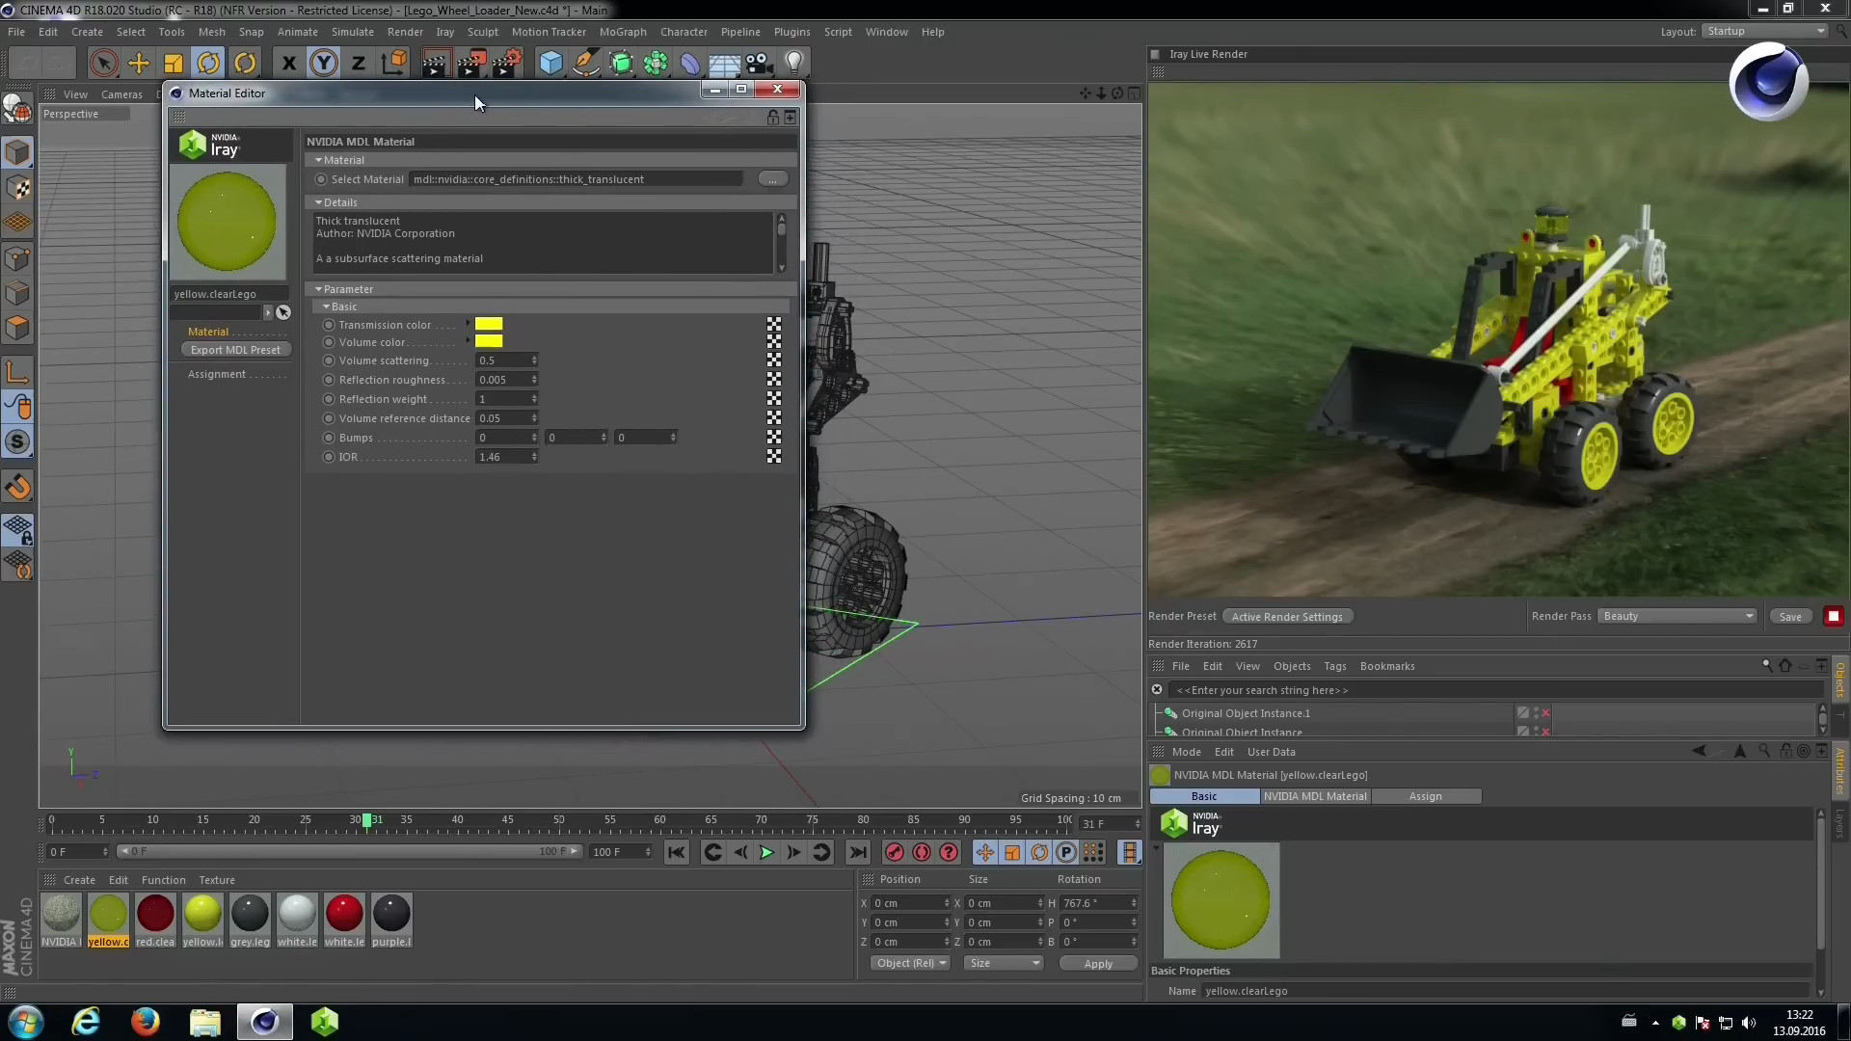1851x1041 pixels.
Task: Open the Deformer bend icon
Action: [690, 64]
